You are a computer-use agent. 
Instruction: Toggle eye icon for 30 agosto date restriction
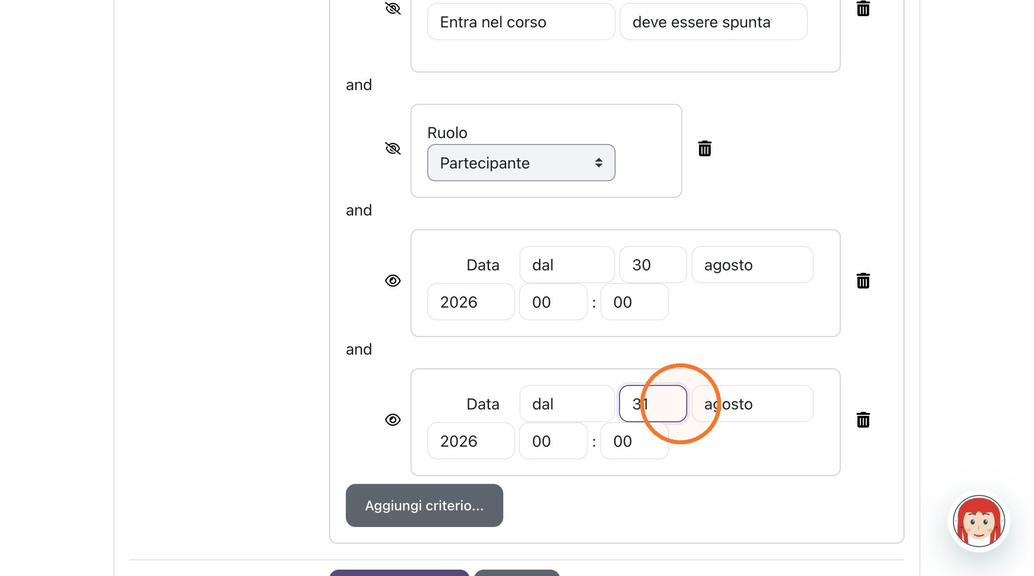(x=393, y=281)
